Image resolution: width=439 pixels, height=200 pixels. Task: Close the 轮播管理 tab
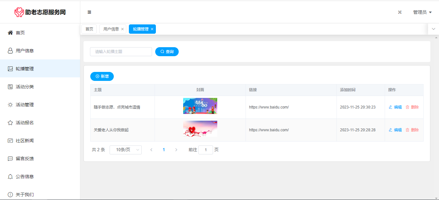point(152,29)
